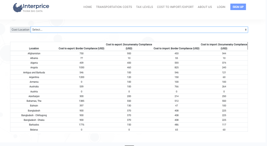This screenshot has width=267, height=146.
Task: Select the Bahrain row name
Action: (34, 106)
